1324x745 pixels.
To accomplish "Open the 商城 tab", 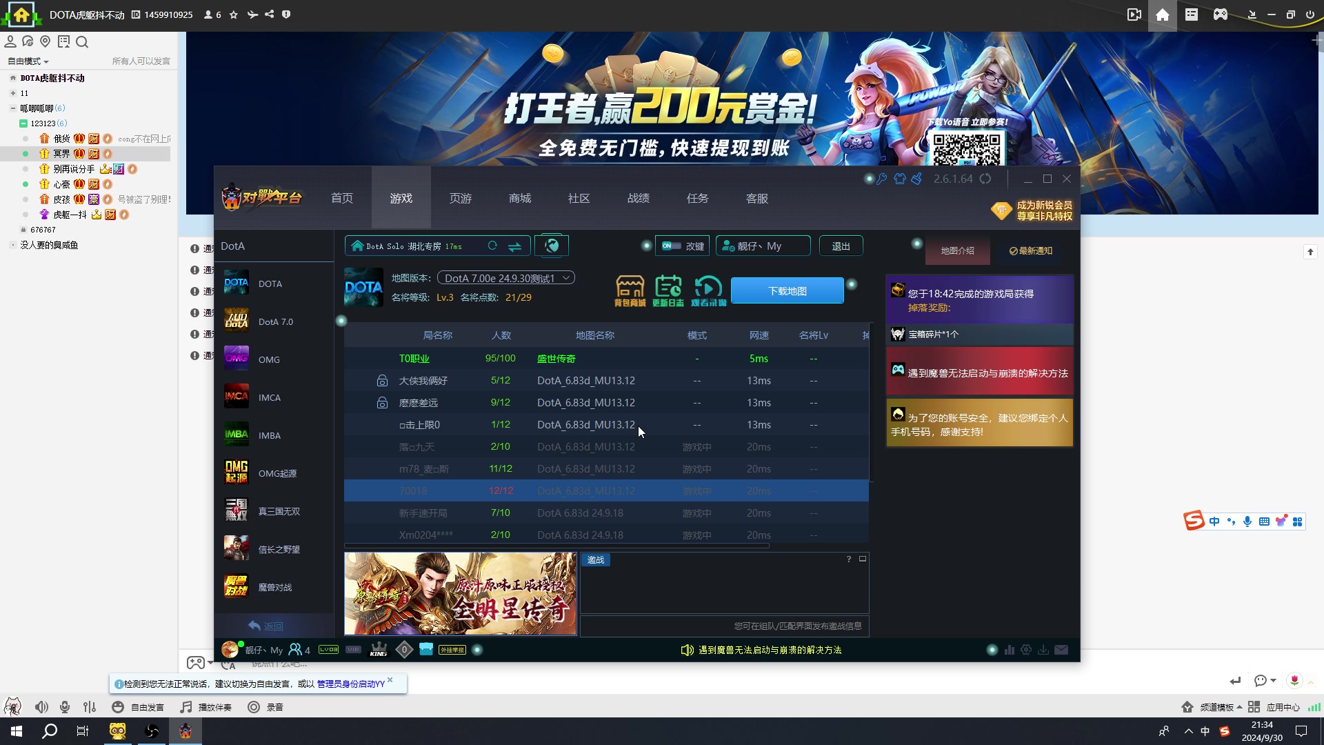I will coord(520,198).
